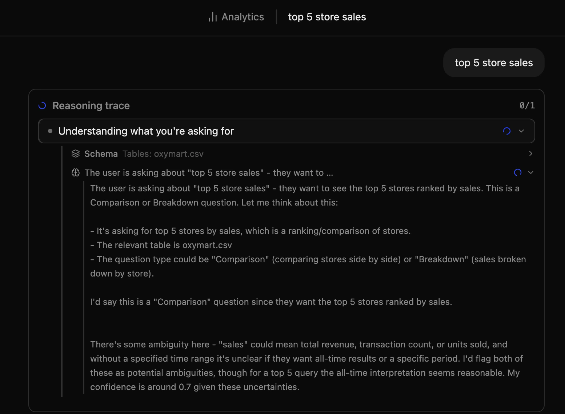Click 'The relevant table is oxymart.csv' line

(161, 245)
